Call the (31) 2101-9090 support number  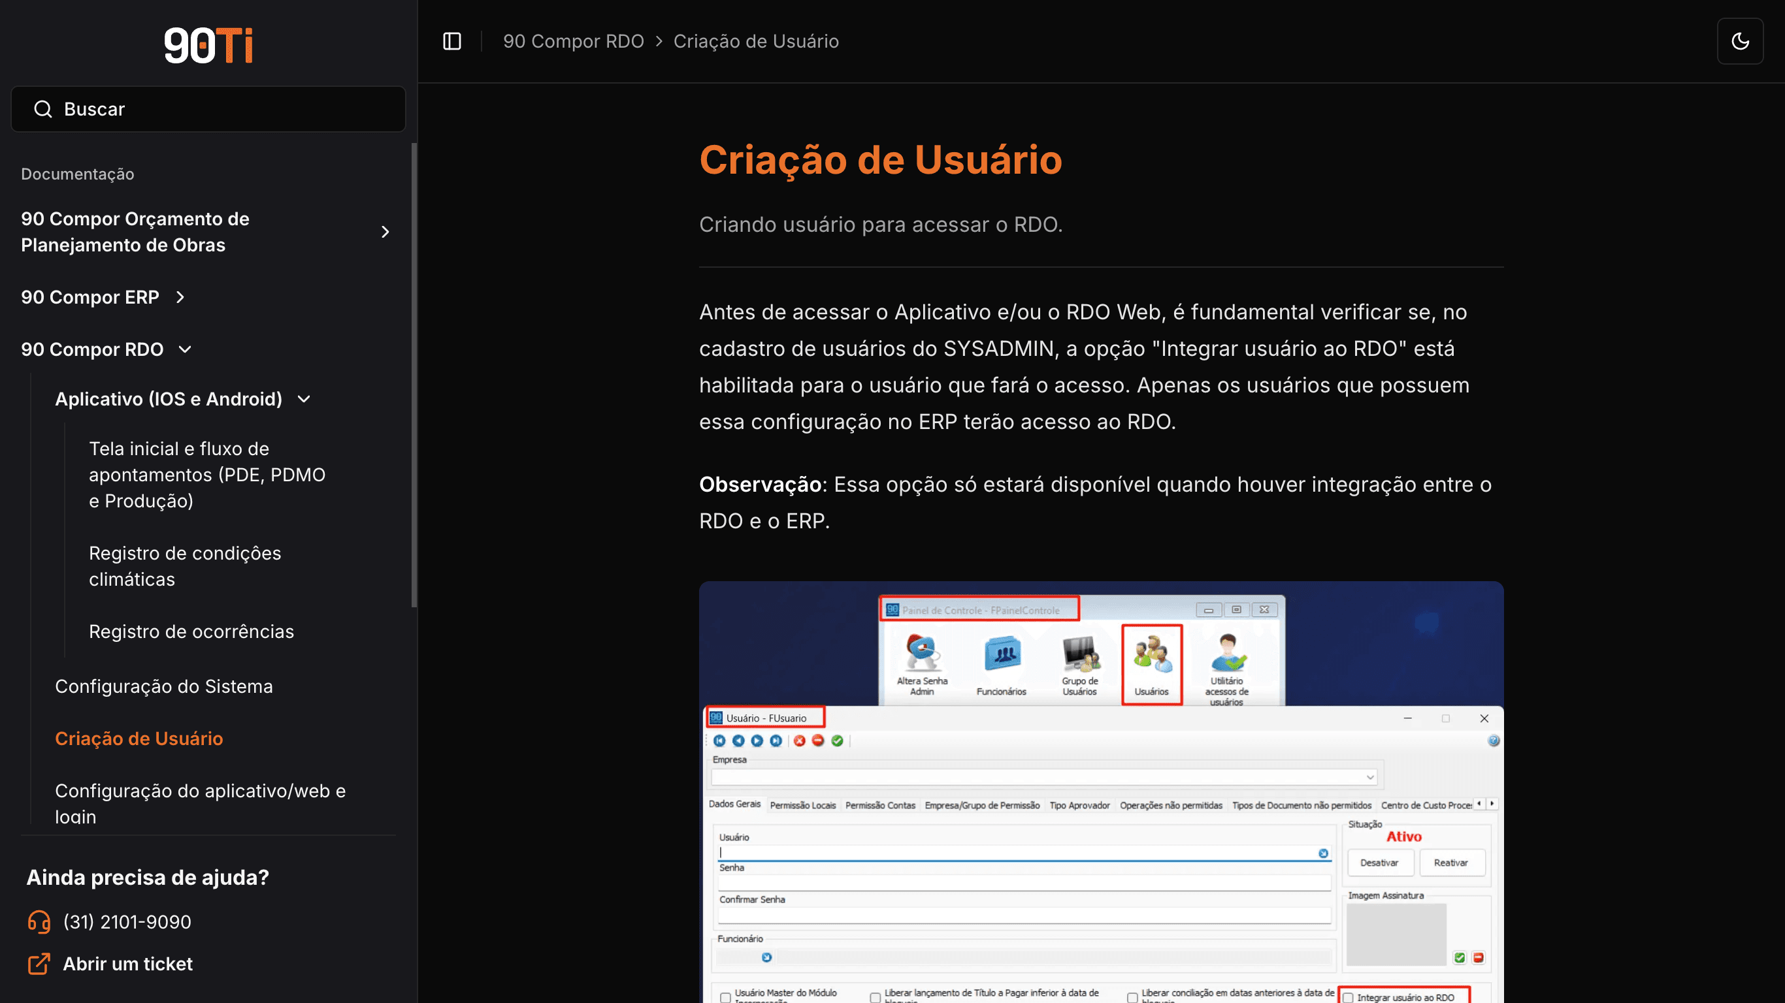click(x=127, y=922)
